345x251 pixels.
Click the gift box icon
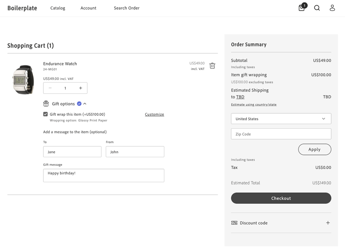(46, 104)
